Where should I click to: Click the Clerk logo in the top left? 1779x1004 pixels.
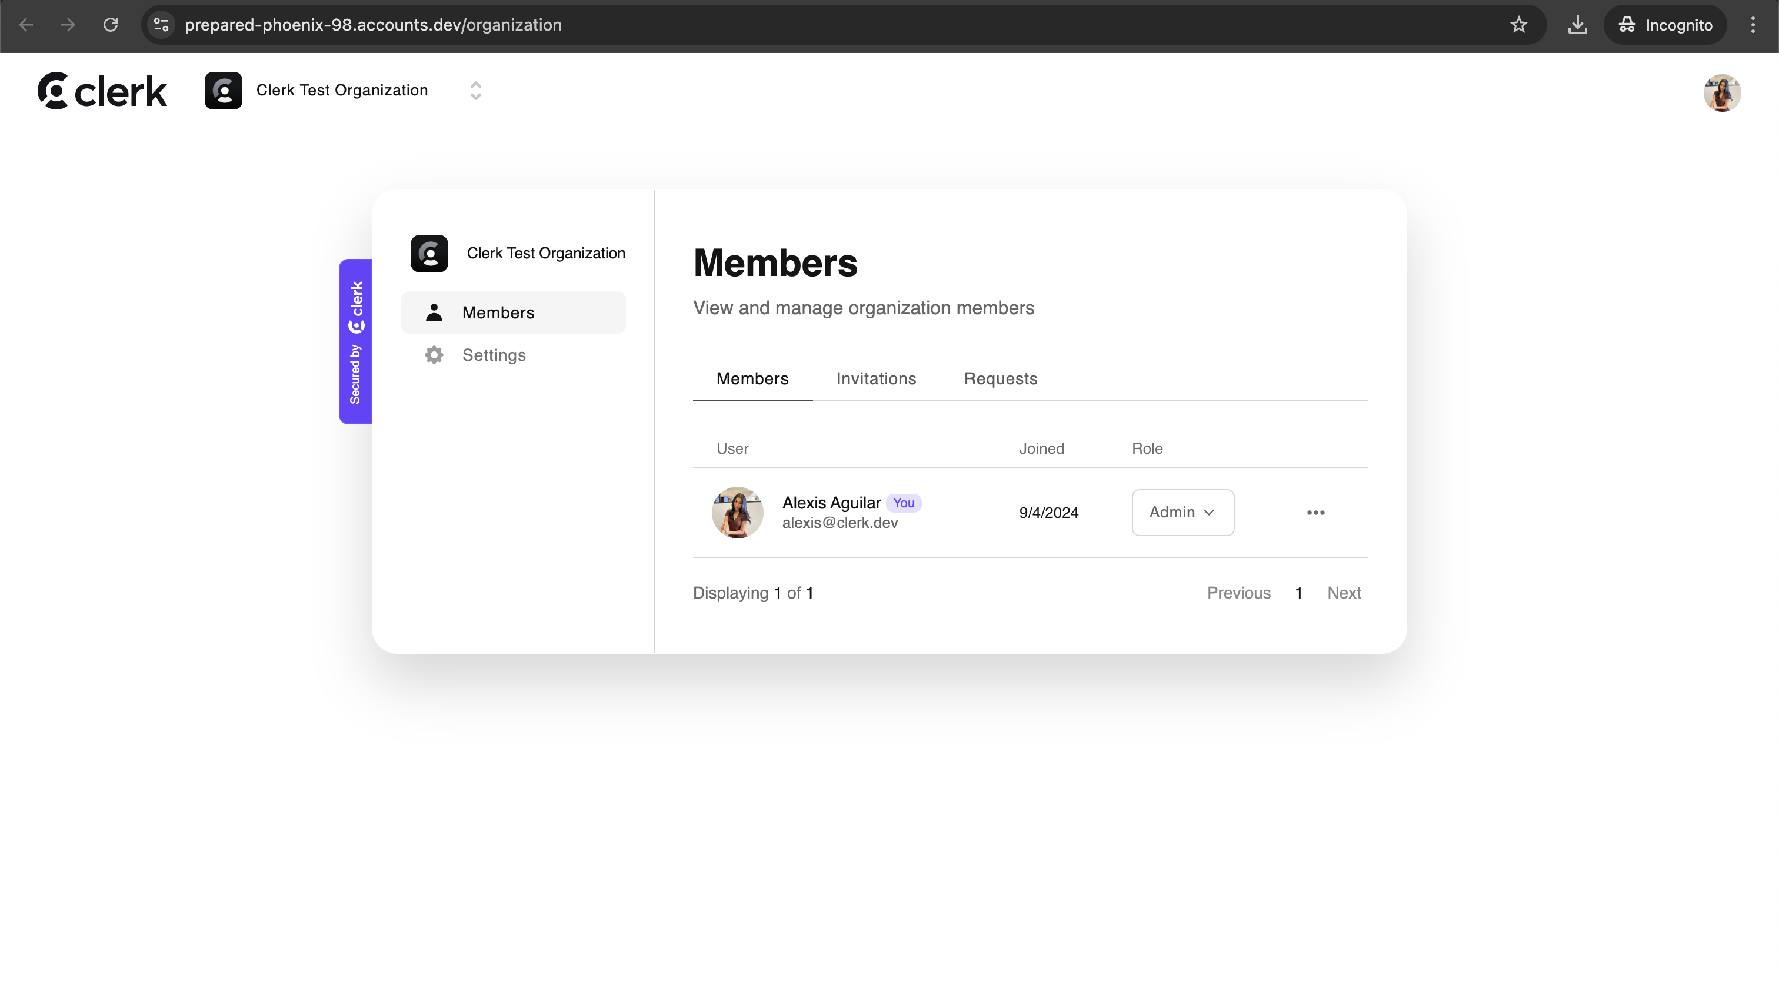[101, 90]
